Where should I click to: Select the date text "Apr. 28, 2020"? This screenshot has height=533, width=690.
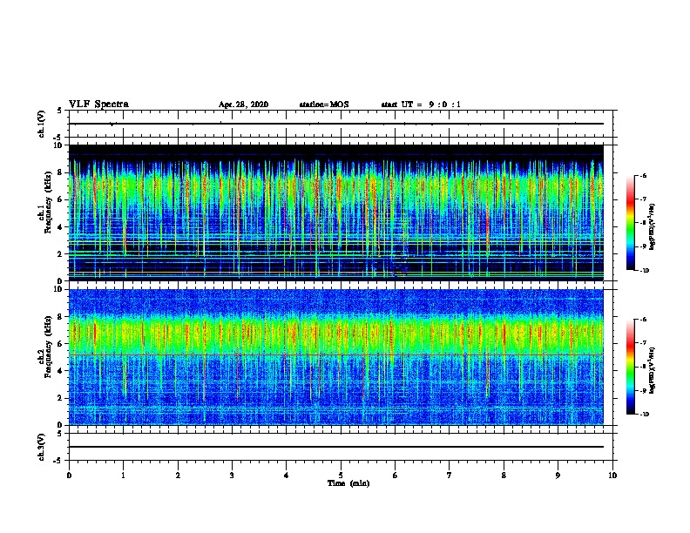point(243,105)
